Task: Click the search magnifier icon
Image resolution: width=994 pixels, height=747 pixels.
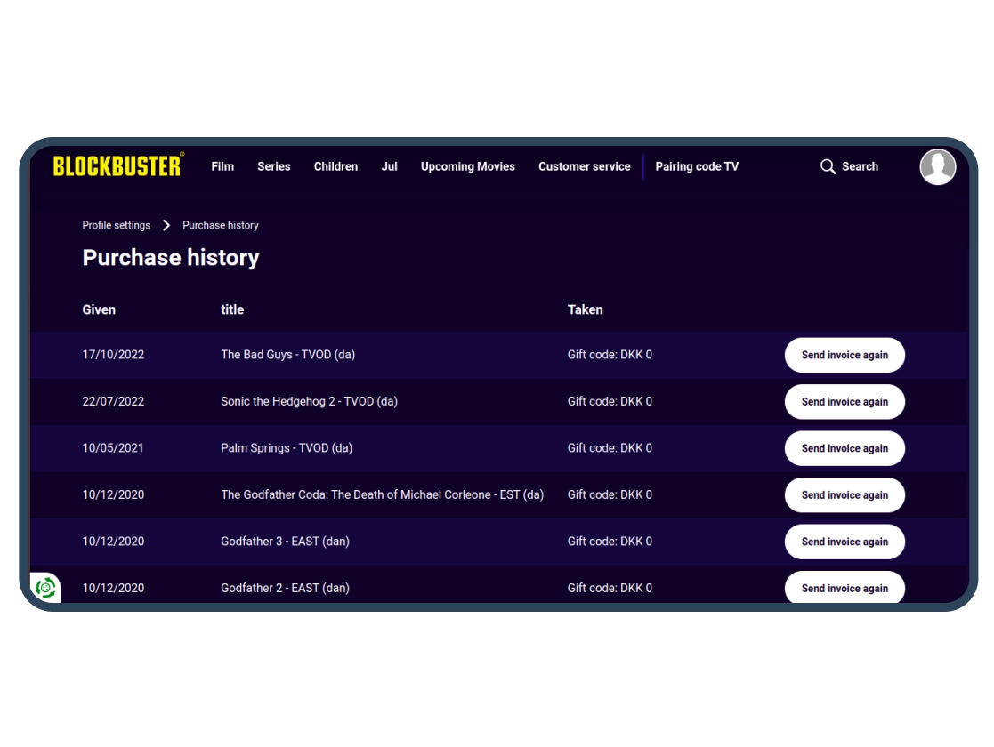Action: (x=828, y=166)
